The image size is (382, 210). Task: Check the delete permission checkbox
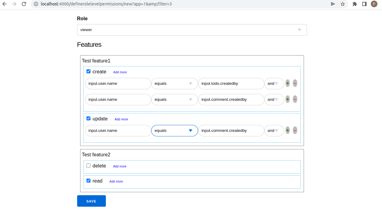(89, 166)
